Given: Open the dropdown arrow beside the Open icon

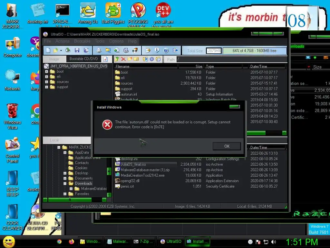Looking at the screenshot, I should [61, 51].
